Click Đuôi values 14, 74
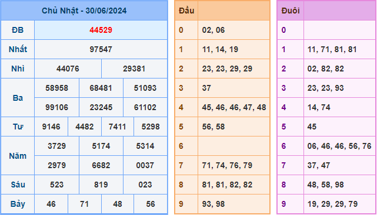 319,107
